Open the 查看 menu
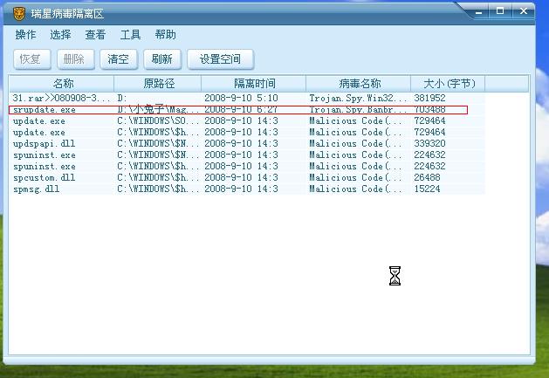This screenshot has width=549, height=378. 95,35
